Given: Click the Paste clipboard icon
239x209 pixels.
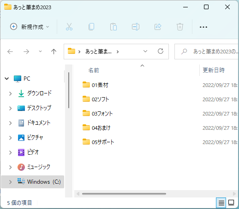Looking at the screenshot, I should [114, 27].
